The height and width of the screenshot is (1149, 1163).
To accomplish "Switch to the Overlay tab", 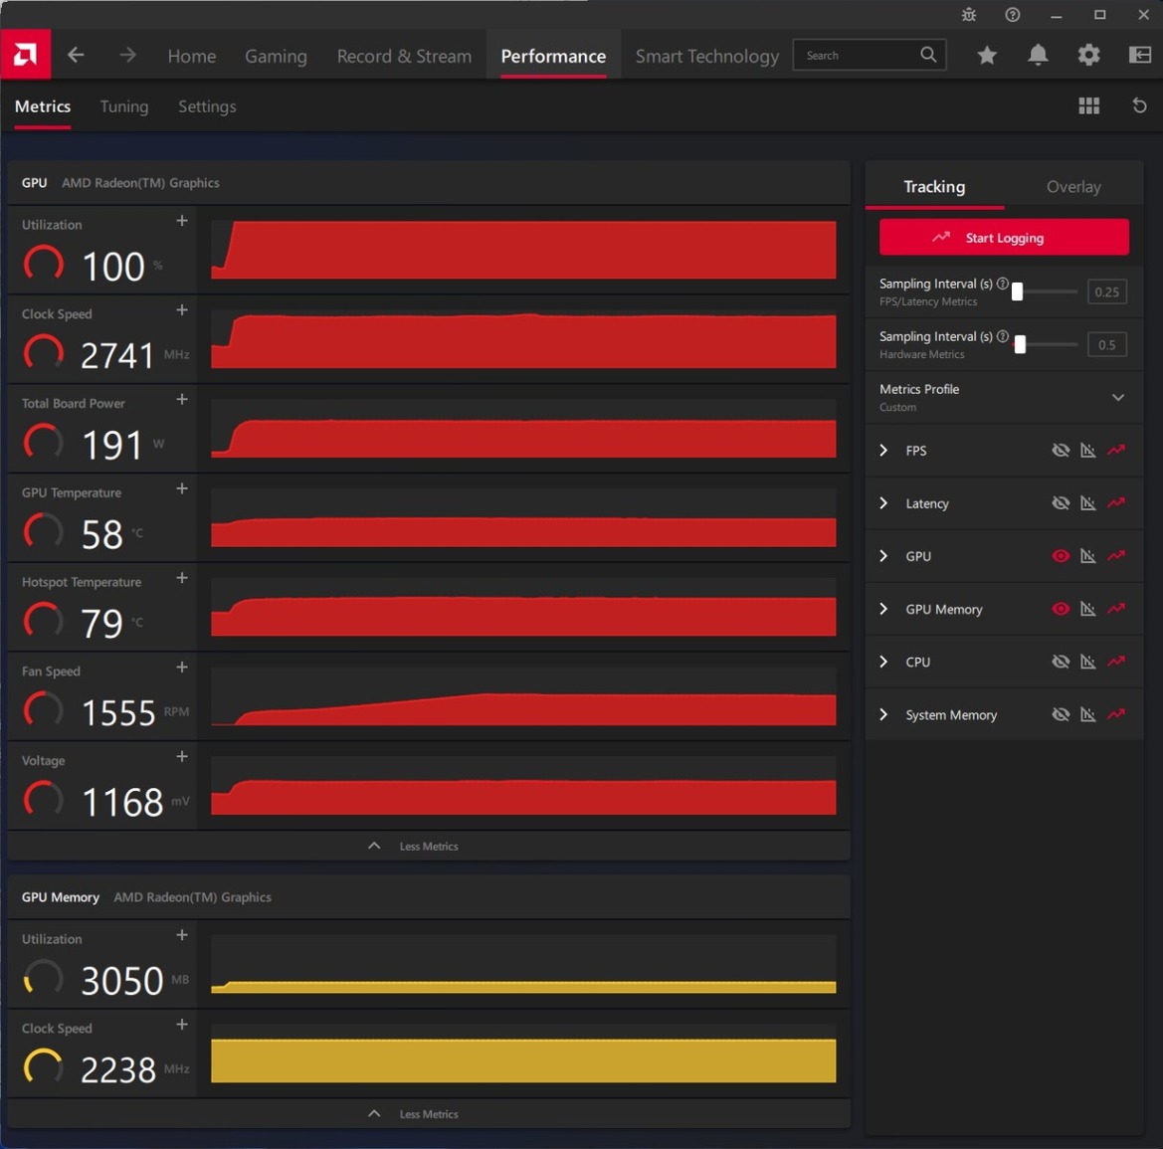I will point(1073,187).
